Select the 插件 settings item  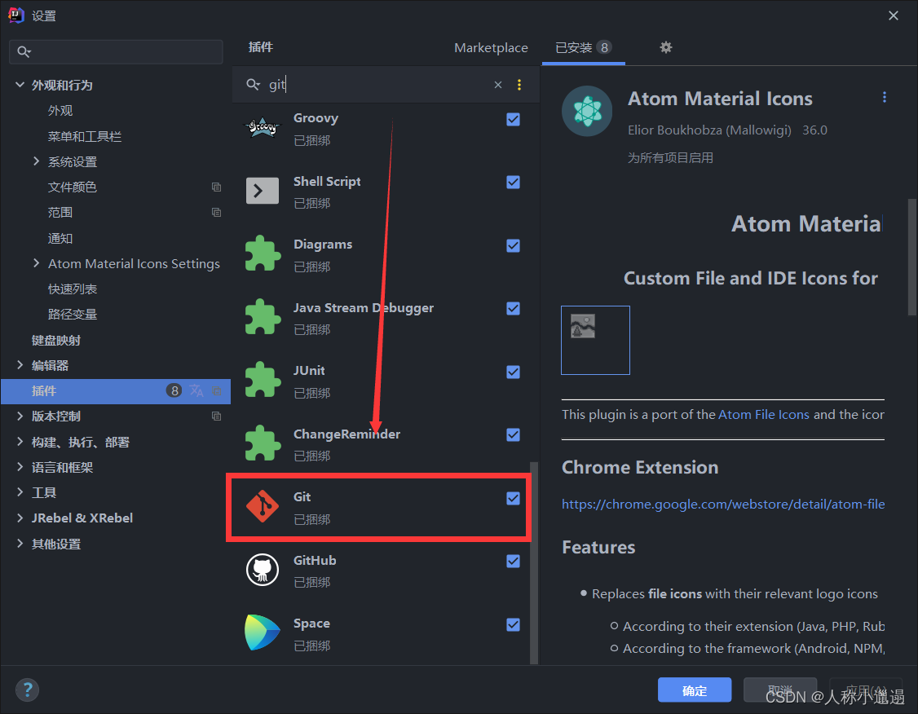[115, 391]
